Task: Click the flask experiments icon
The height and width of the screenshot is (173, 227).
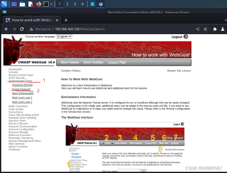Action: tap(223, 29)
